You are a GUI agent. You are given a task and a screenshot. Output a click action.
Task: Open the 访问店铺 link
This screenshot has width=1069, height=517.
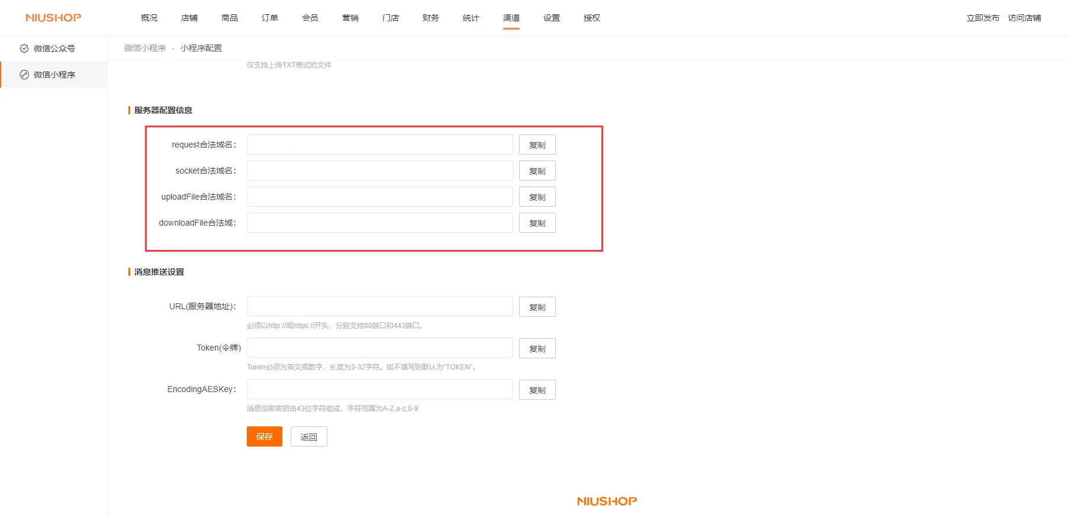point(1024,18)
